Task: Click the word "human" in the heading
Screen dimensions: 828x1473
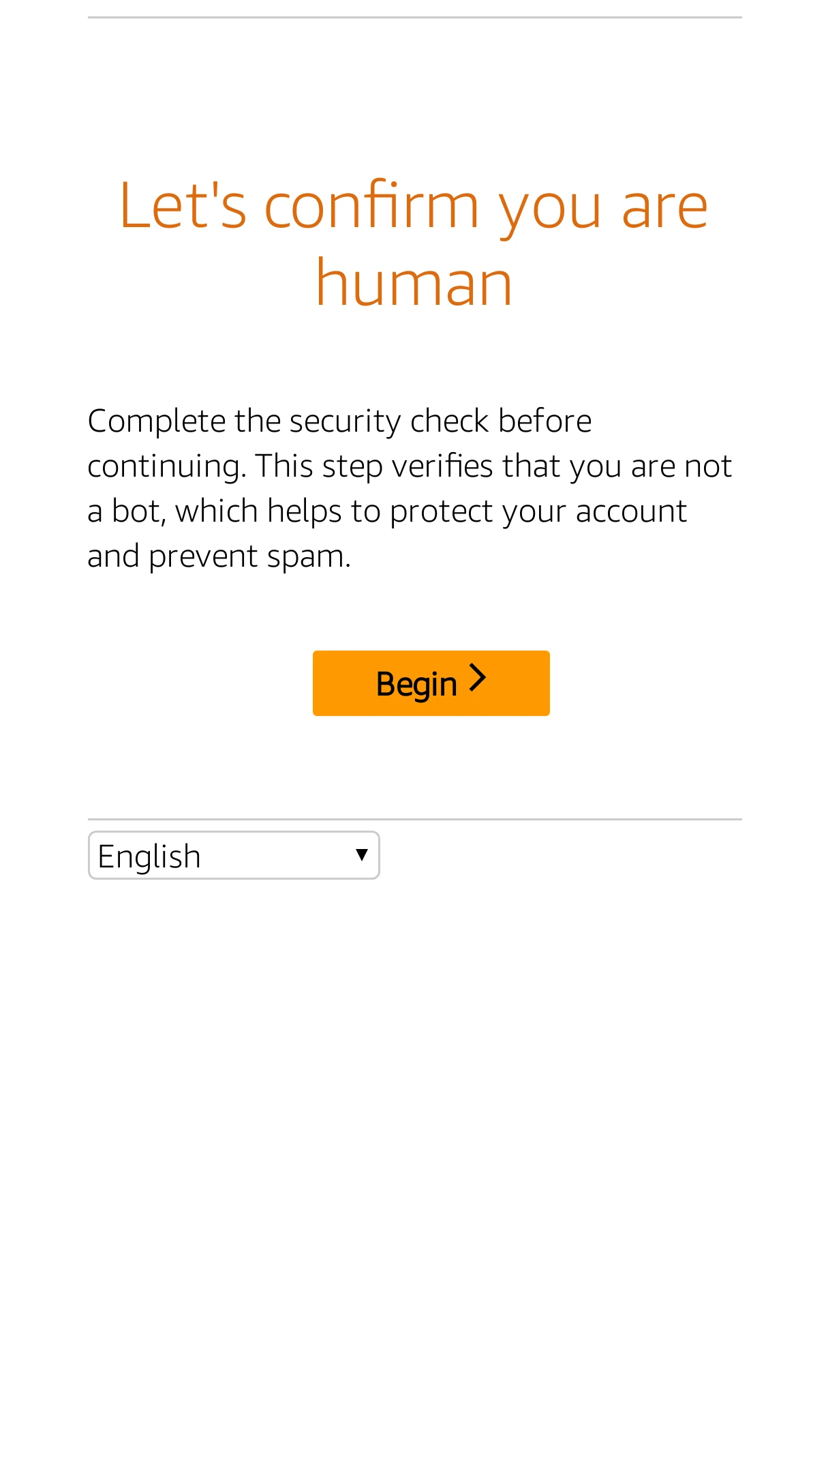Action: pos(414,282)
